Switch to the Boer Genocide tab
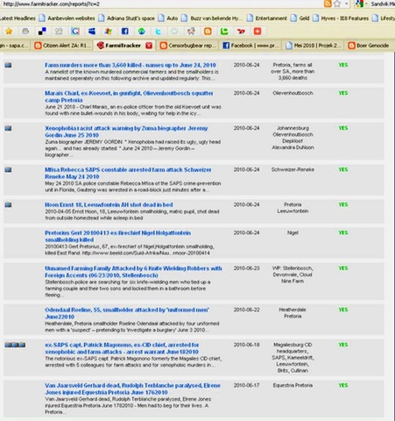 (x=369, y=46)
